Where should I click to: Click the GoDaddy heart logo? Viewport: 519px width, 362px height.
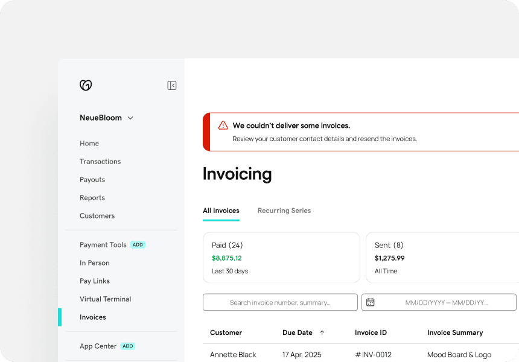(86, 85)
